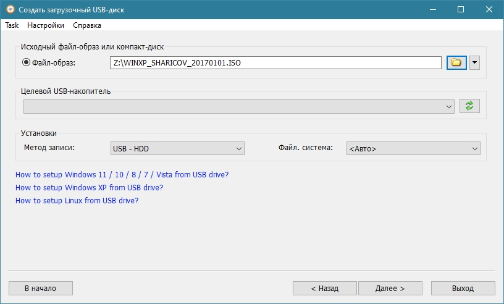Image resolution: width=504 pixels, height=304 pixels.
Task: Open the Метод записи USB - HDD dropdown
Action: point(177,148)
